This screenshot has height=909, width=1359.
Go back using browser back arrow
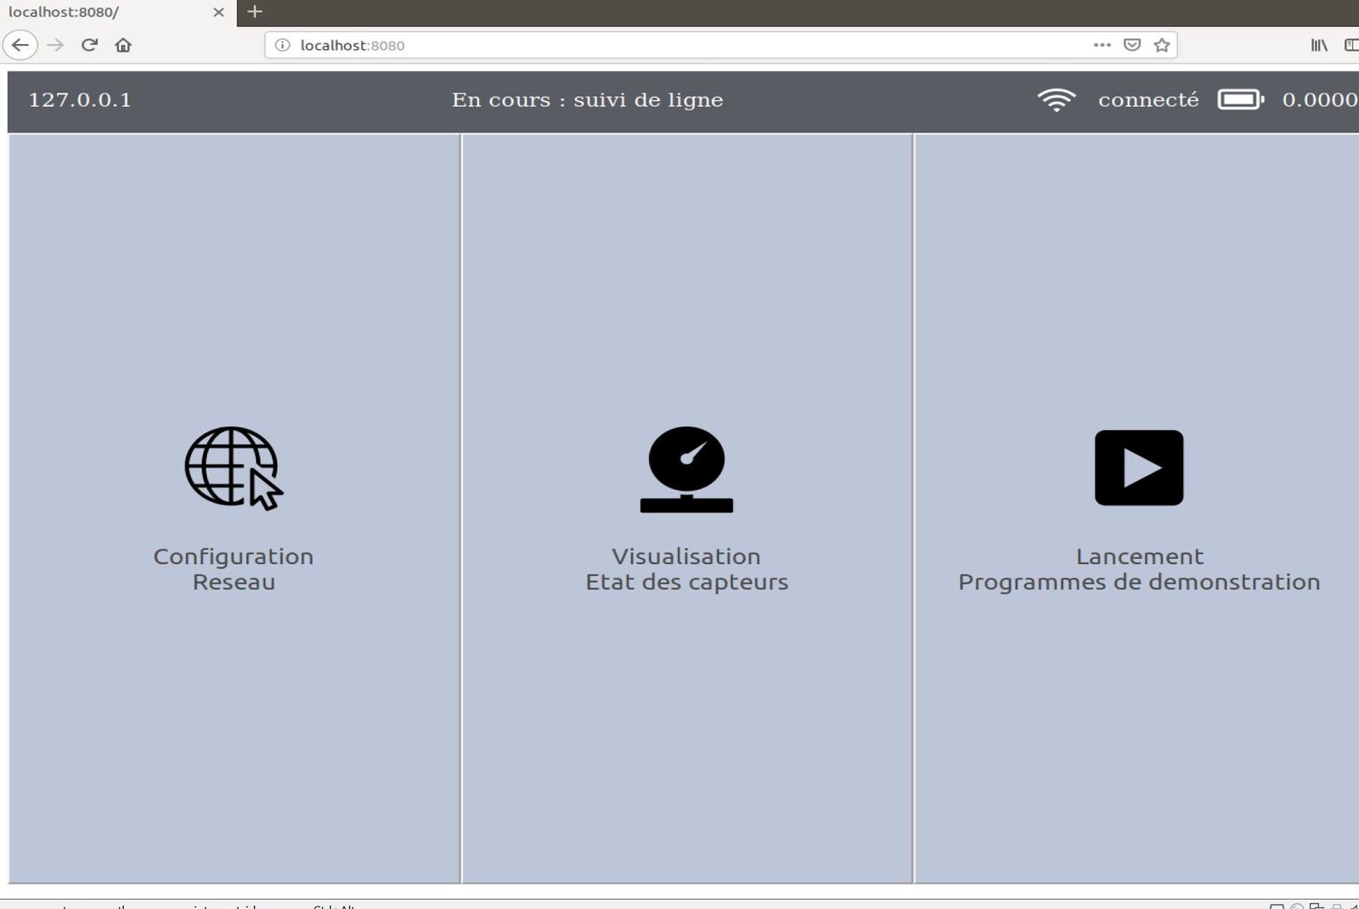[x=20, y=45]
